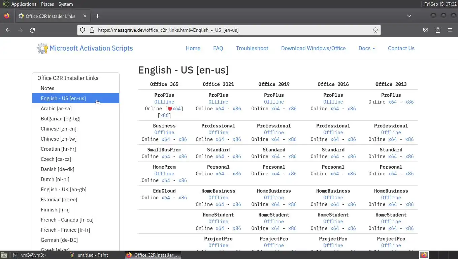Click the Firefox back arrow button
Viewport: 458px width, 259px height.
point(8,30)
